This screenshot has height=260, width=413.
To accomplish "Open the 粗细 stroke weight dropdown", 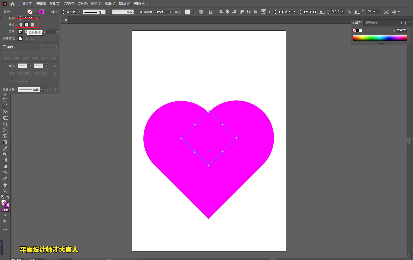I will tap(37, 18).
